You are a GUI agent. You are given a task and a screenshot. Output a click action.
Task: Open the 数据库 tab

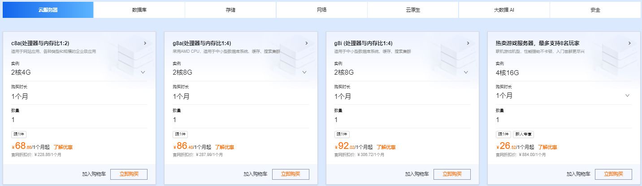[139, 10]
